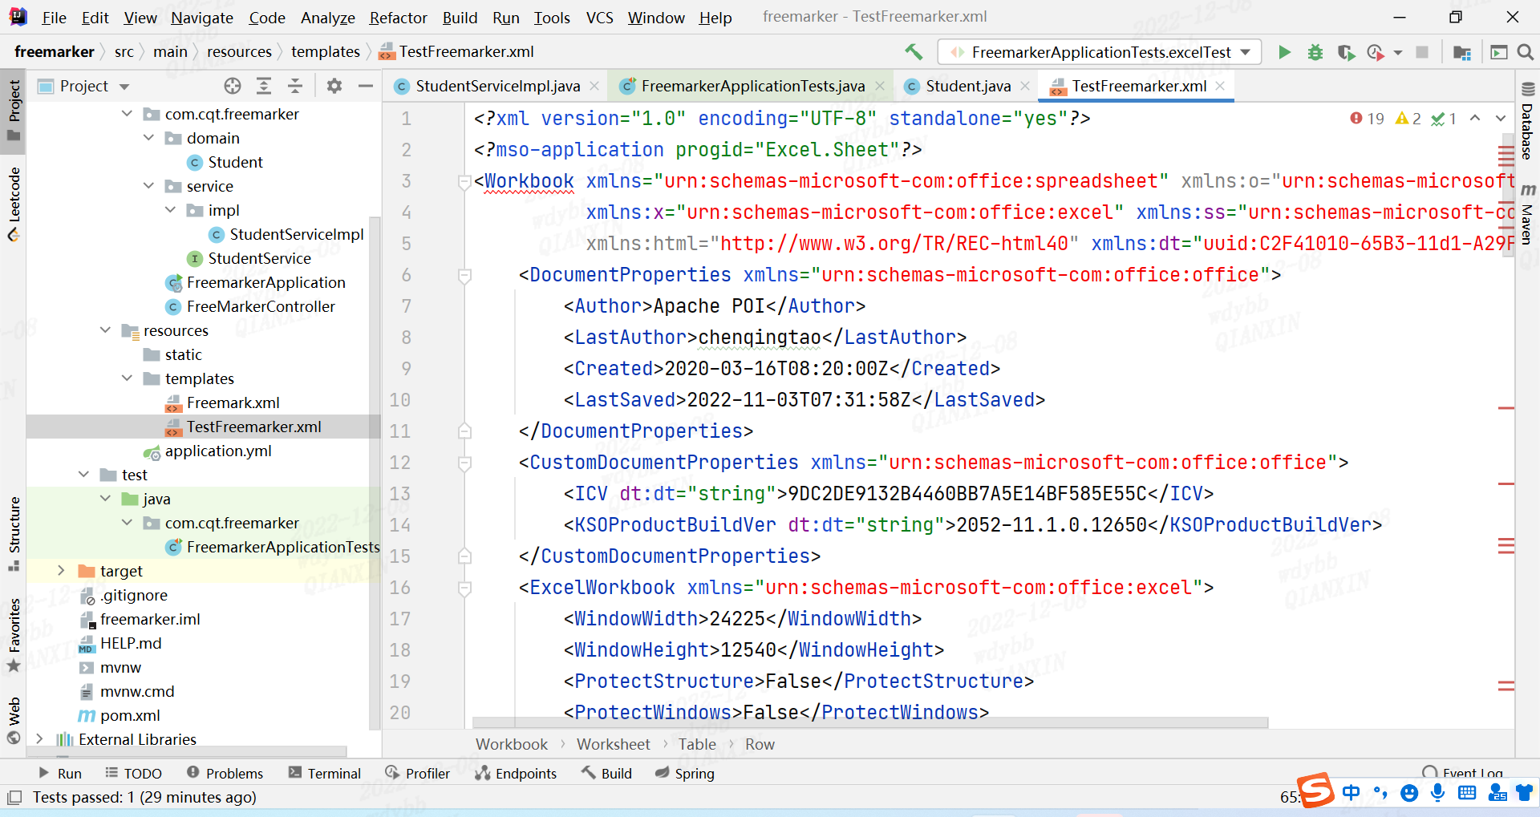1540x817 pixels.
Task: Open the Run Anything icon
Action: [x=1498, y=52]
